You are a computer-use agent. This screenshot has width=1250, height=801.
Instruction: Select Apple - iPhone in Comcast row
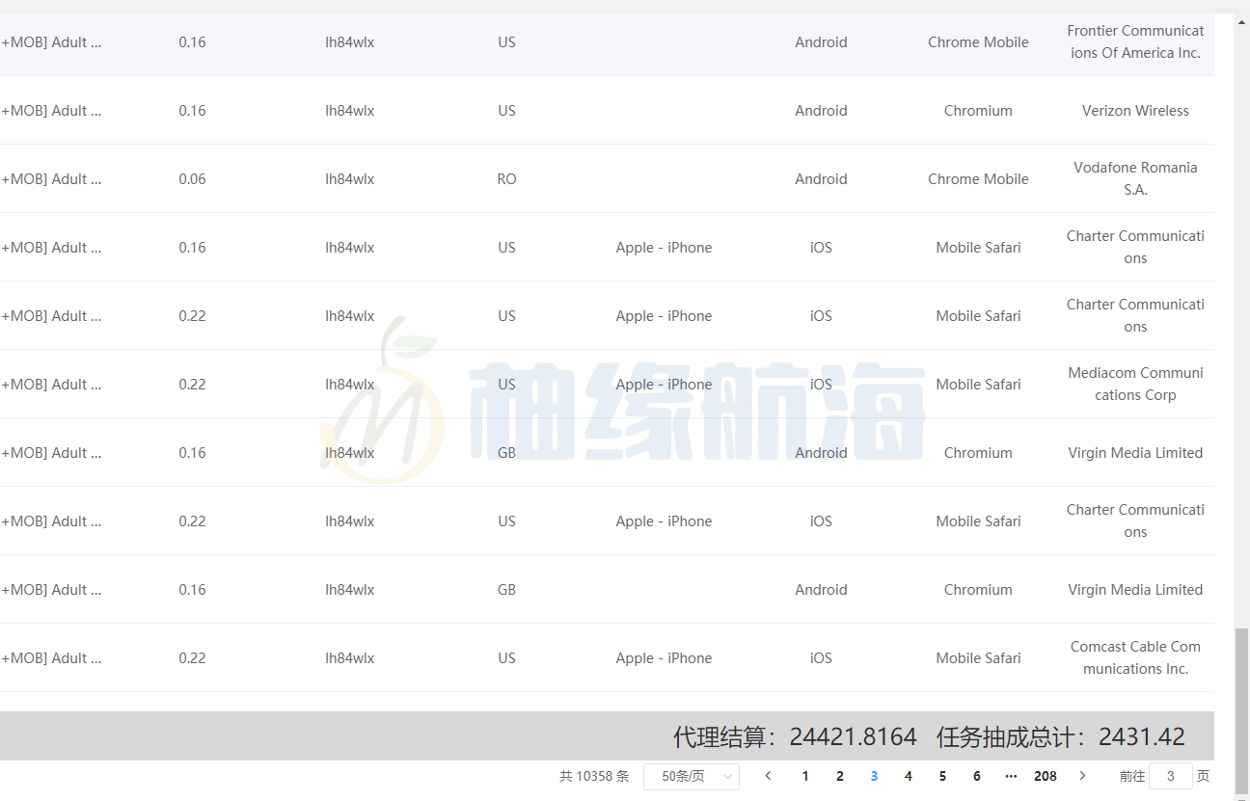click(x=664, y=658)
